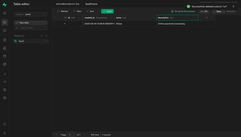Open the SaaSFrame project breadcrumb
Screen dimensions: 241x137
coord(91,4)
